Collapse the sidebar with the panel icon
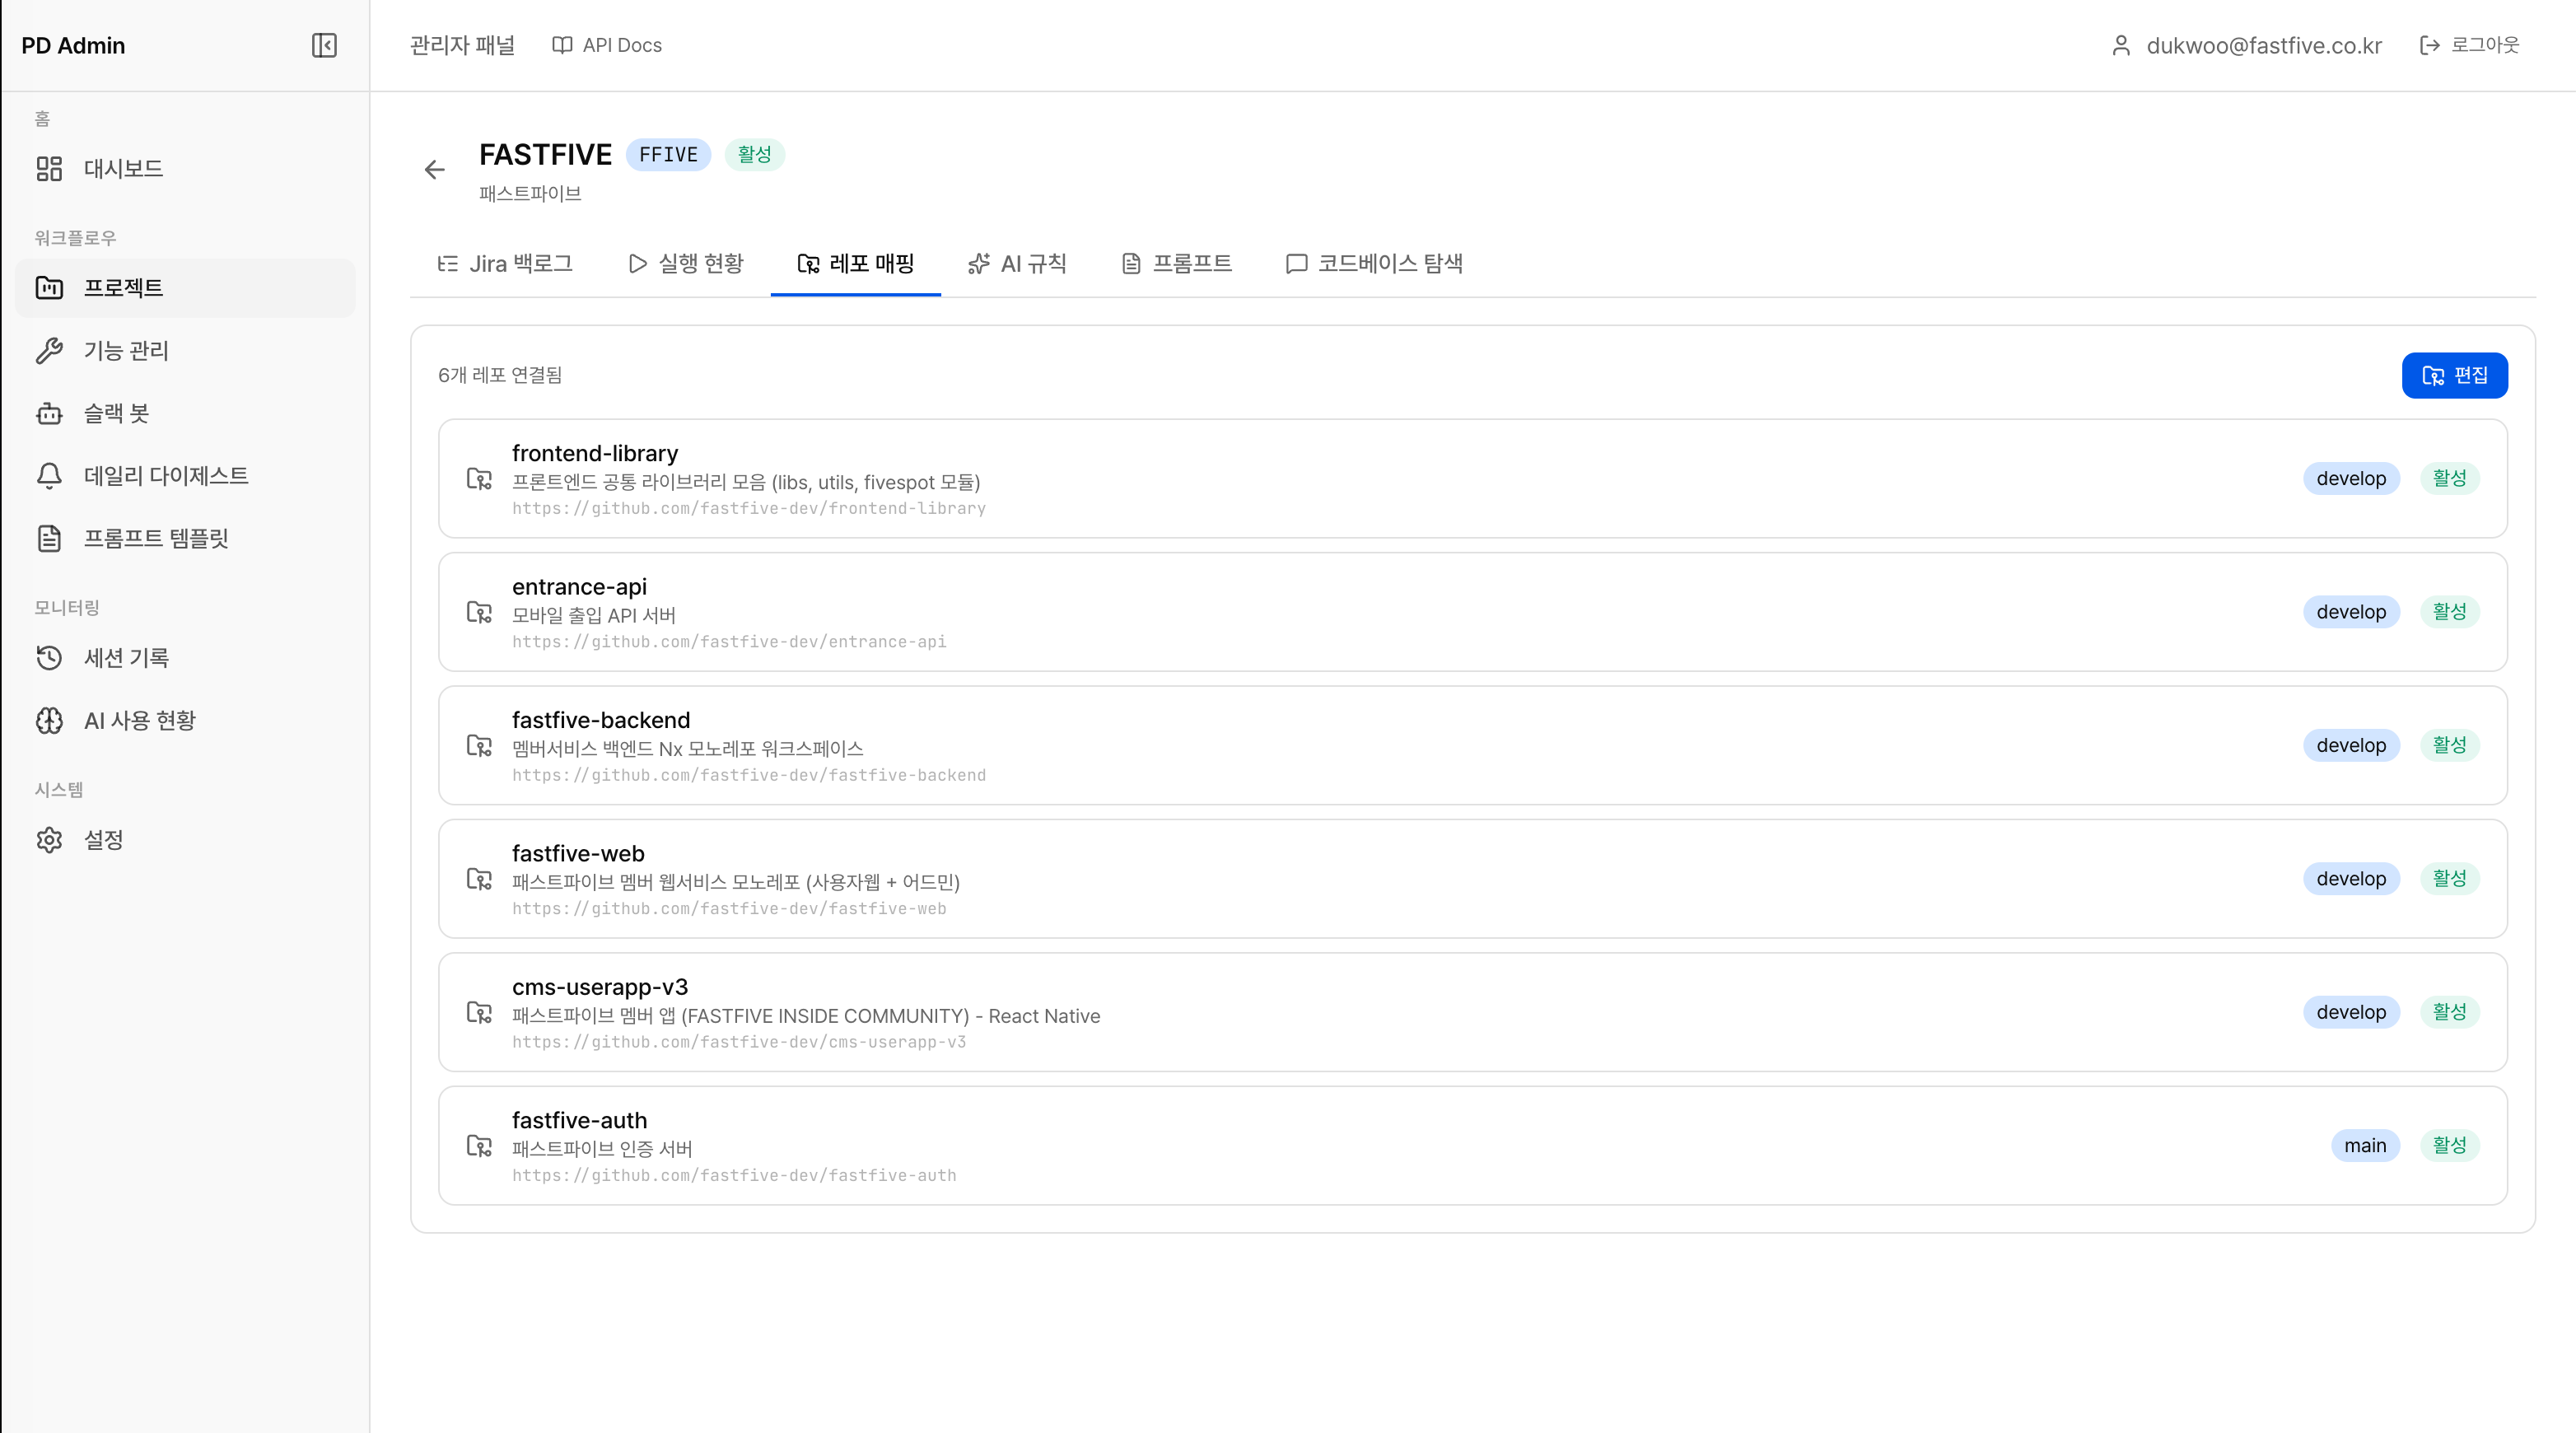 click(324, 45)
